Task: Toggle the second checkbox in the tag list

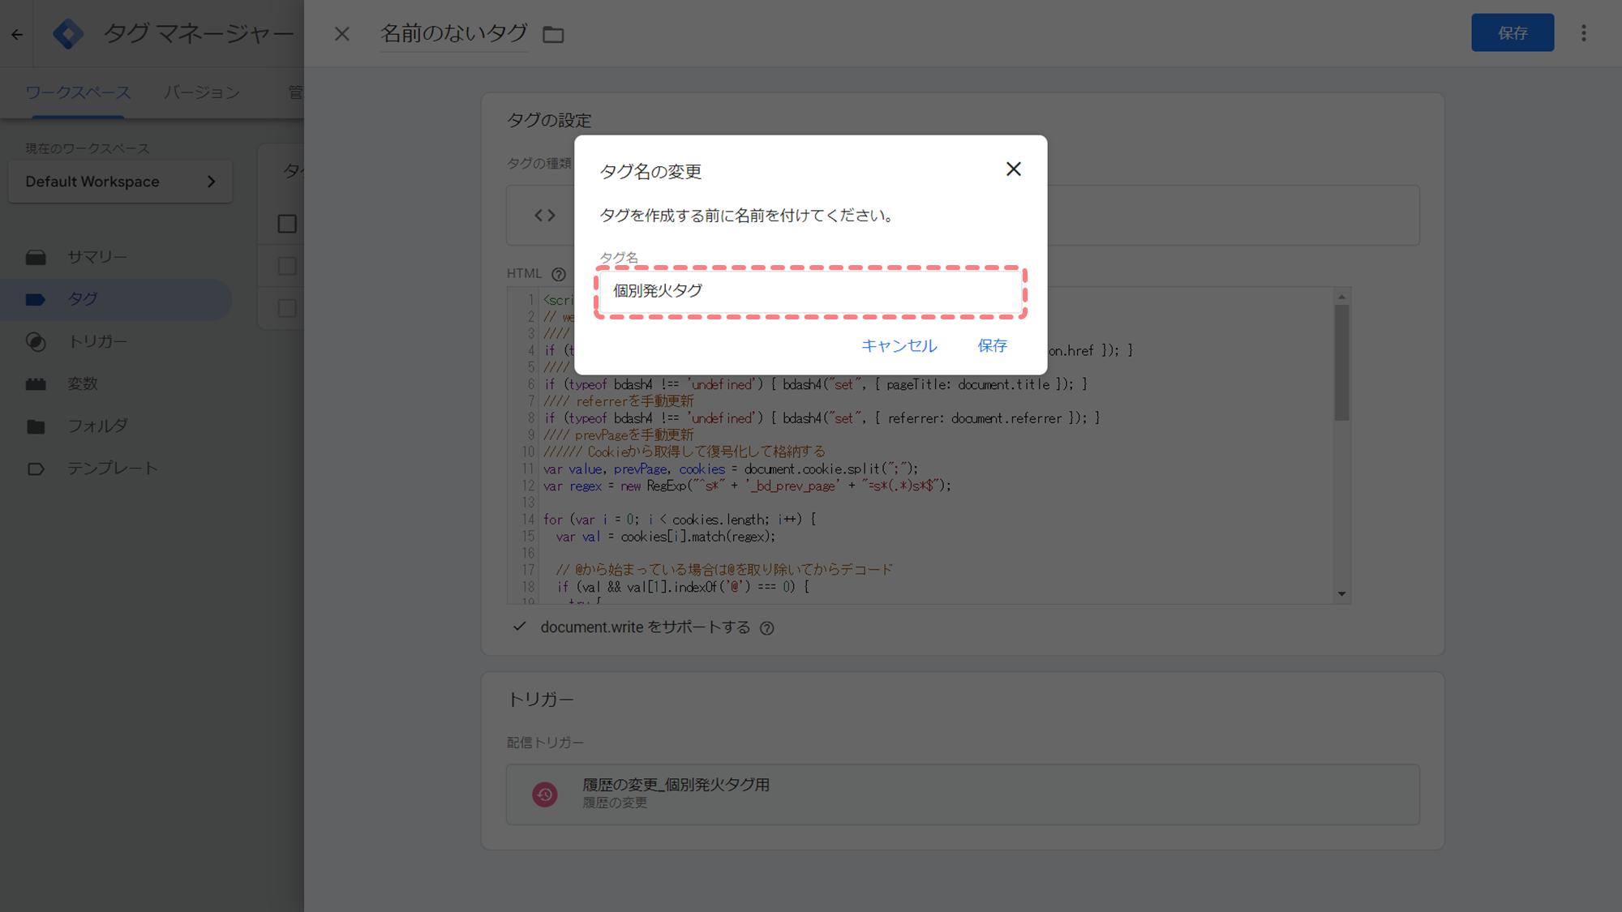Action: coord(287,266)
